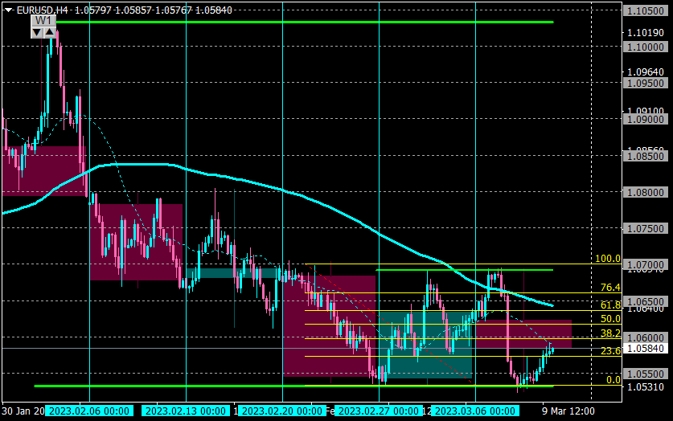Select the Fibonacci 23.6 level label
The height and width of the screenshot is (421, 673).
coord(610,351)
